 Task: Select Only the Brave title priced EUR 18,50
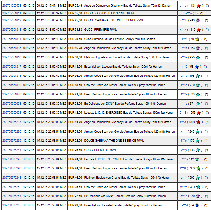[125, 85]
